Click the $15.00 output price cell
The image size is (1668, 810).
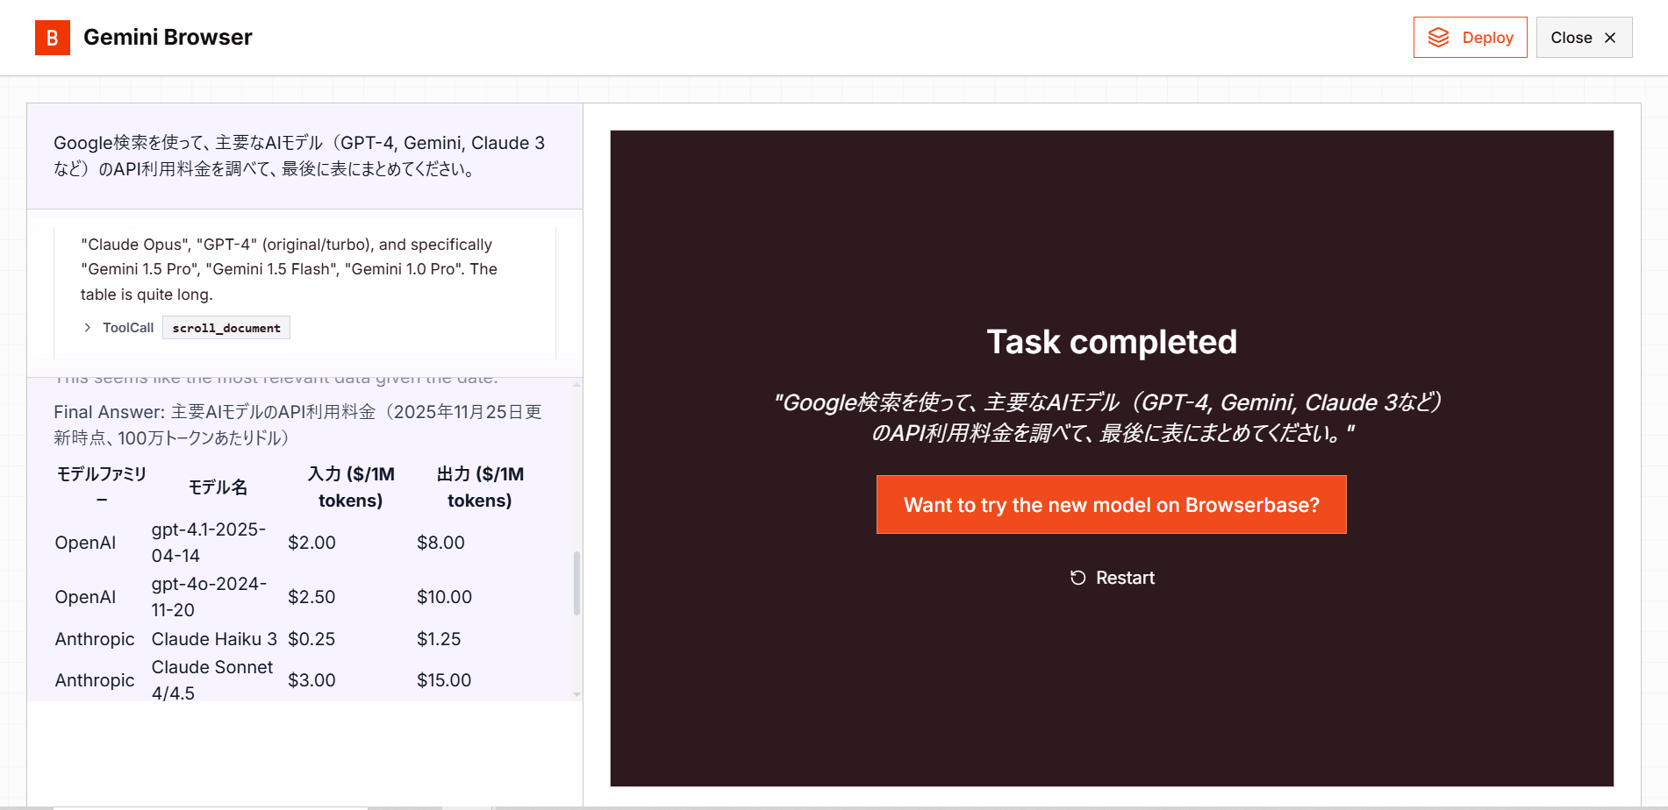[444, 680]
